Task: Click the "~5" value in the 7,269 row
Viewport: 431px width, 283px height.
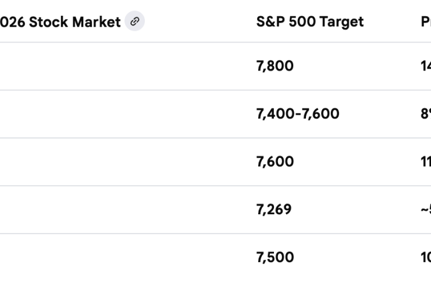Action: point(425,210)
